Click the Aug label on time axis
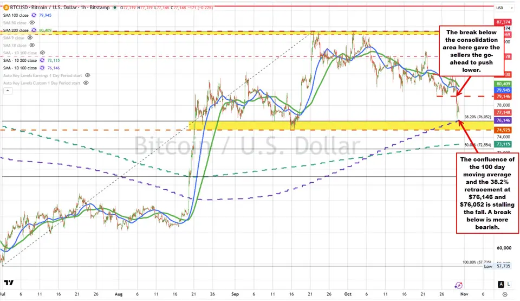Image resolution: width=520 pixels, height=301 pixels. tap(119, 294)
